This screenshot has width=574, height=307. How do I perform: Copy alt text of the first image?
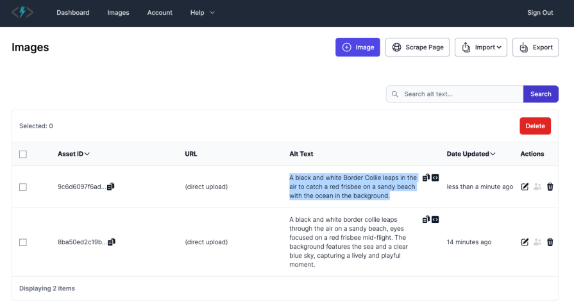(426, 178)
